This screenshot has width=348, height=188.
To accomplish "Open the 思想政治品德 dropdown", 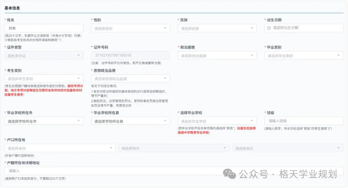I will pos(130,79).
